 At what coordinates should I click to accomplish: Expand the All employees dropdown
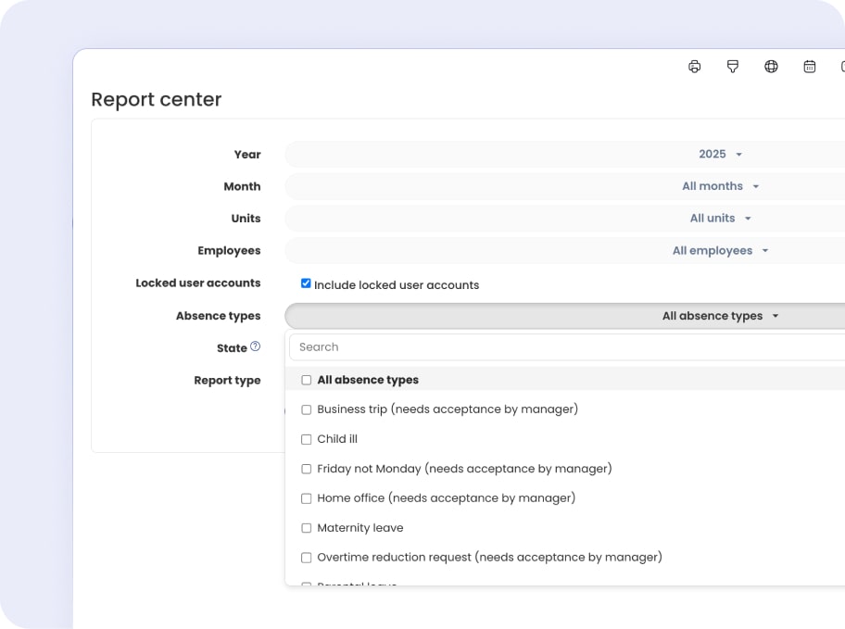[x=720, y=251]
